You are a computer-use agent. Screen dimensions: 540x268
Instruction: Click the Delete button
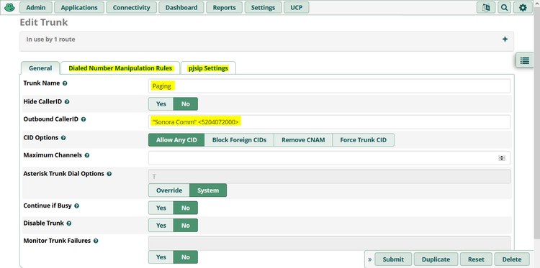(512, 259)
